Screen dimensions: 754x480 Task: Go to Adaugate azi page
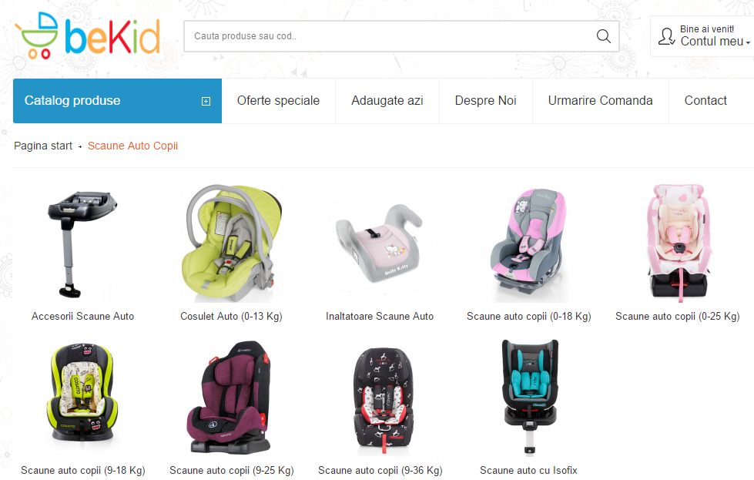[387, 100]
